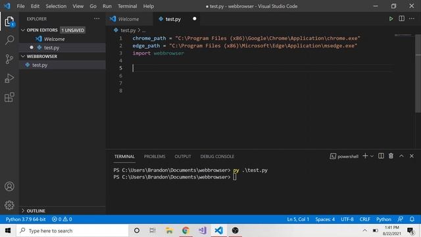Open the Extensions view
This screenshot has height=237, width=421.
pyautogui.click(x=9, y=97)
